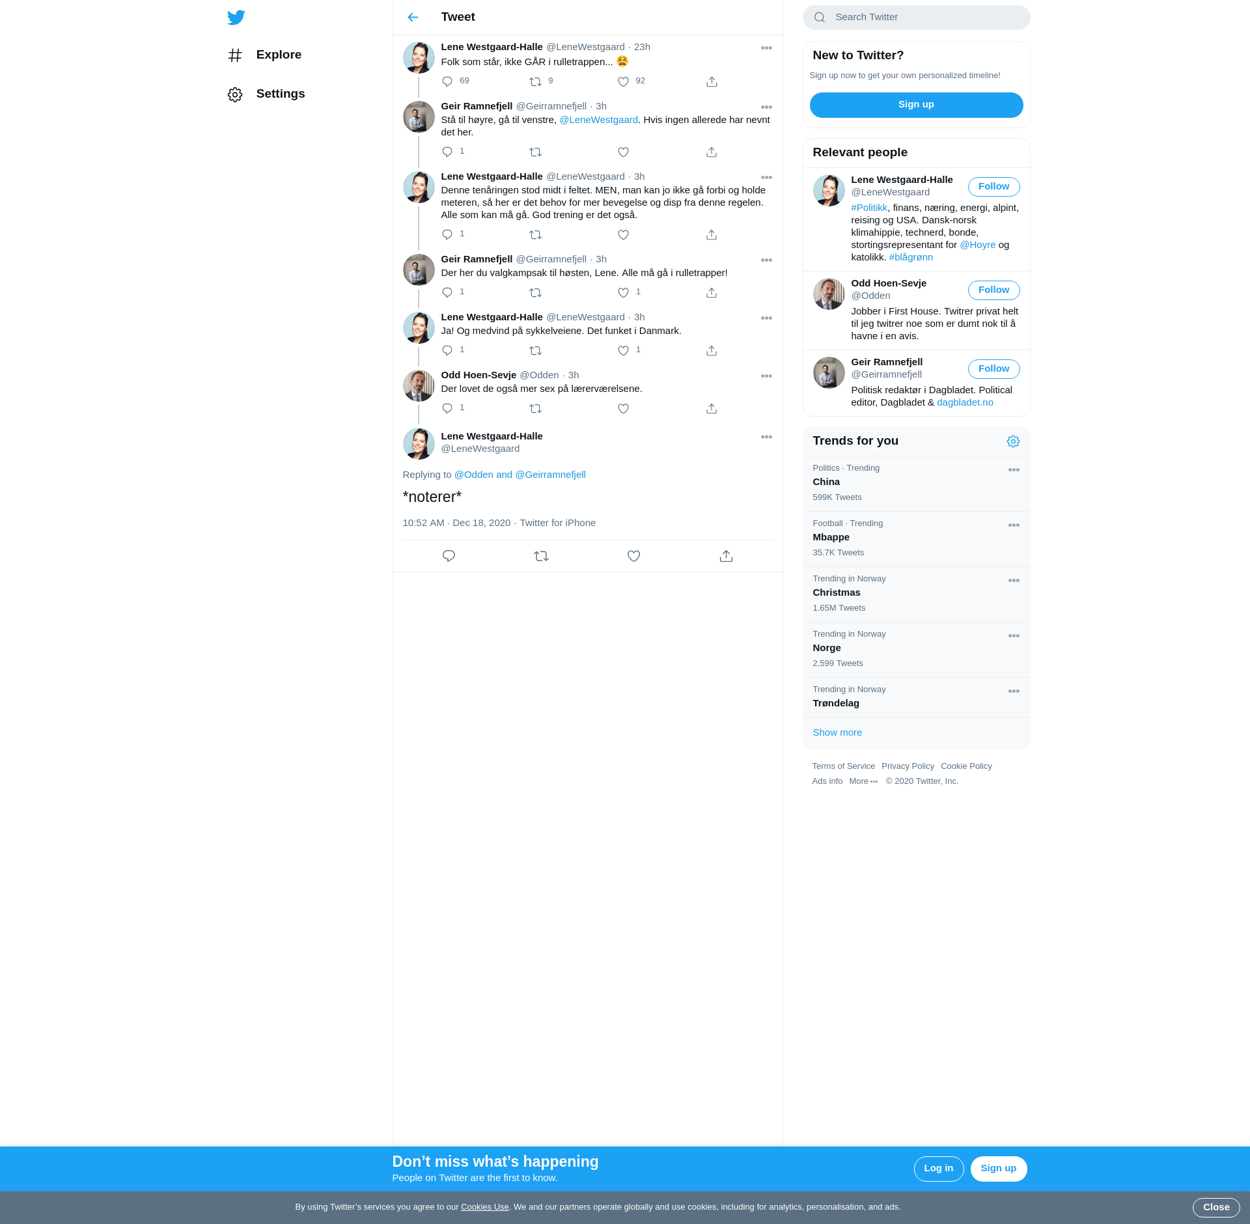The height and width of the screenshot is (1224, 1250).
Task: Reply to the 'Folk som står' tweet
Action: click(x=447, y=81)
